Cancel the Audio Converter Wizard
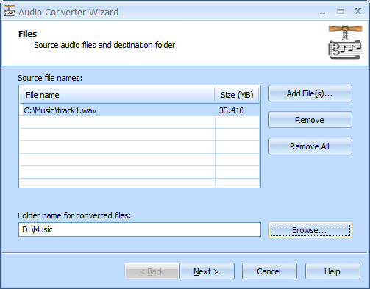370x289 pixels. pyautogui.click(x=269, y=271)
